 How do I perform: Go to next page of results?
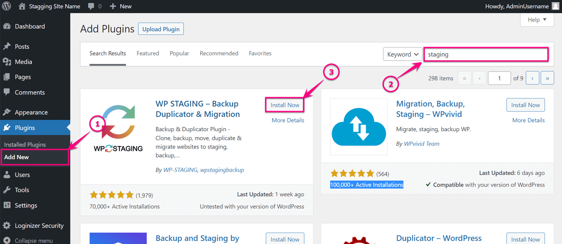click(532, 78)
